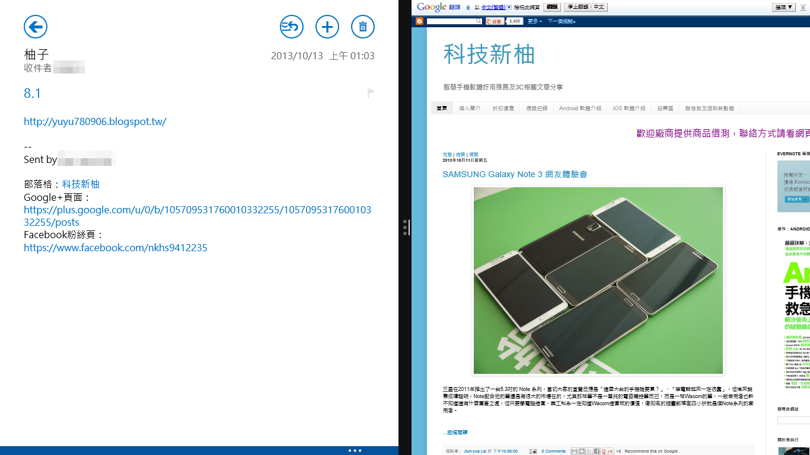The image size is (810, 455).
Task: Focus the sidebar 搜尋此網誌 search box
Action: point(793,421)
